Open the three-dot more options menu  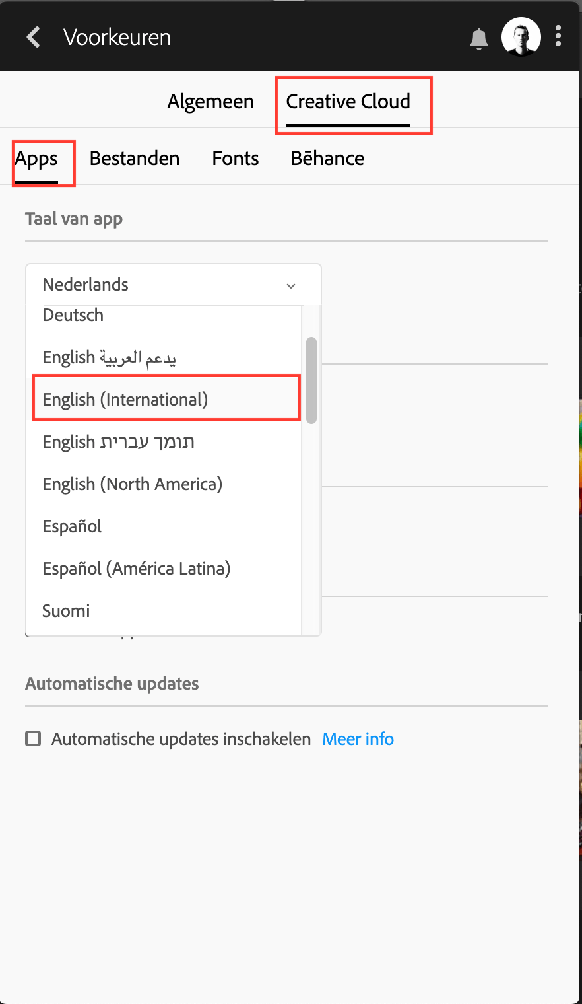tap(558, 36)
